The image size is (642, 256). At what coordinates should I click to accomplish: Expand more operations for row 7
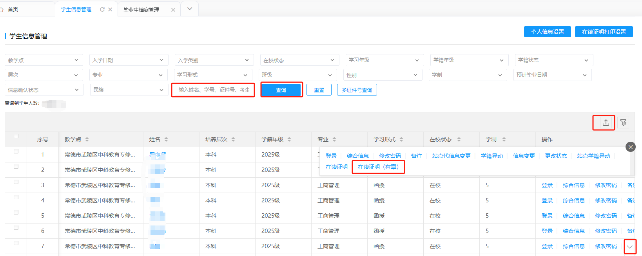click(630, 247)
